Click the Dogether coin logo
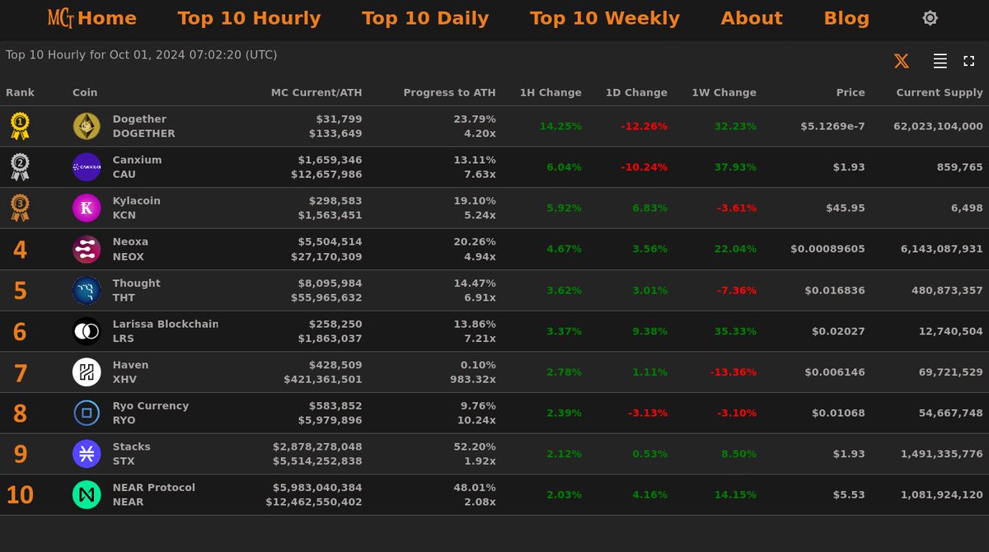 [x=87, y=126]
